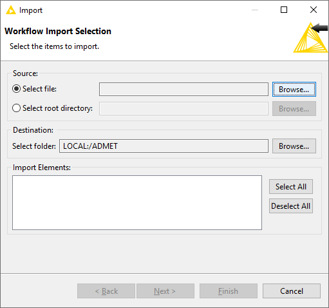Go to previous page with Back button
329x308 pixels.
[x=106, y=291]
